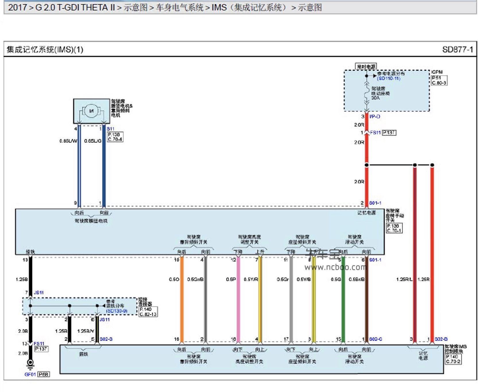The width and height of the screenshot is (482, 392).
Task: Click the I/P-D connector label
Action: [375, 116]
